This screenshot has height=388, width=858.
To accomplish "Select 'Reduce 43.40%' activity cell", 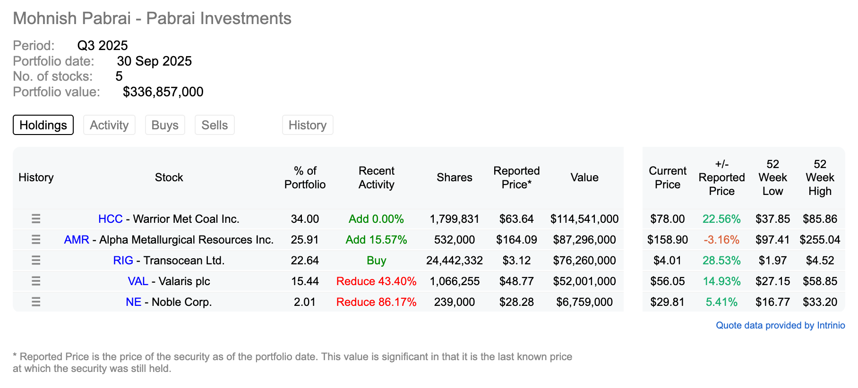I will [x=376, y=281].
